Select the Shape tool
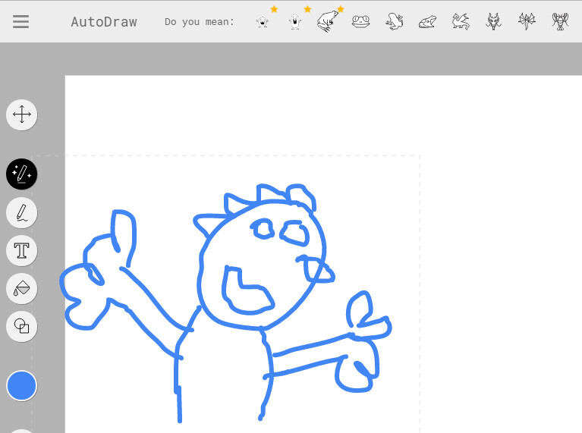Viewport: 582px width, 433px height. tap(21, 326)
